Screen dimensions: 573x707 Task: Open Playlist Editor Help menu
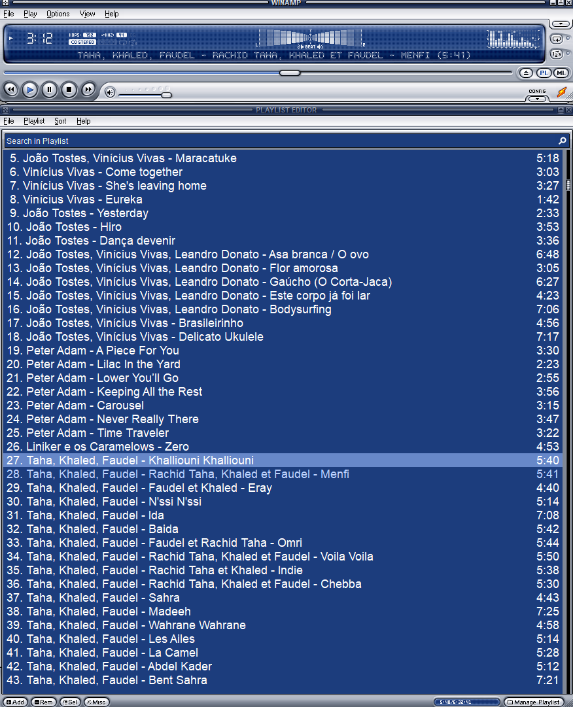point(84,121)
